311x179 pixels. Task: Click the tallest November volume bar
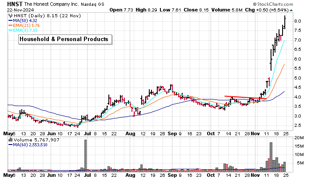click(271, 157)
